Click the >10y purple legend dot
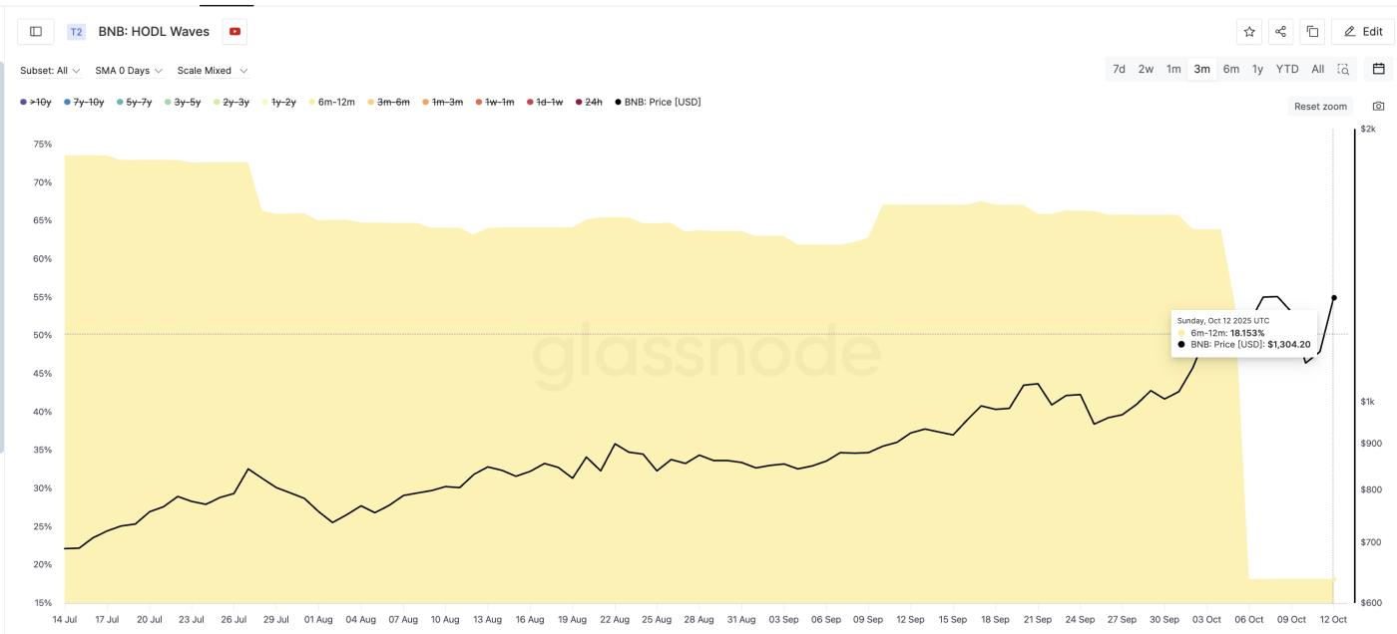Screen dimensions: 1397x634 click(x=24, y=102)
